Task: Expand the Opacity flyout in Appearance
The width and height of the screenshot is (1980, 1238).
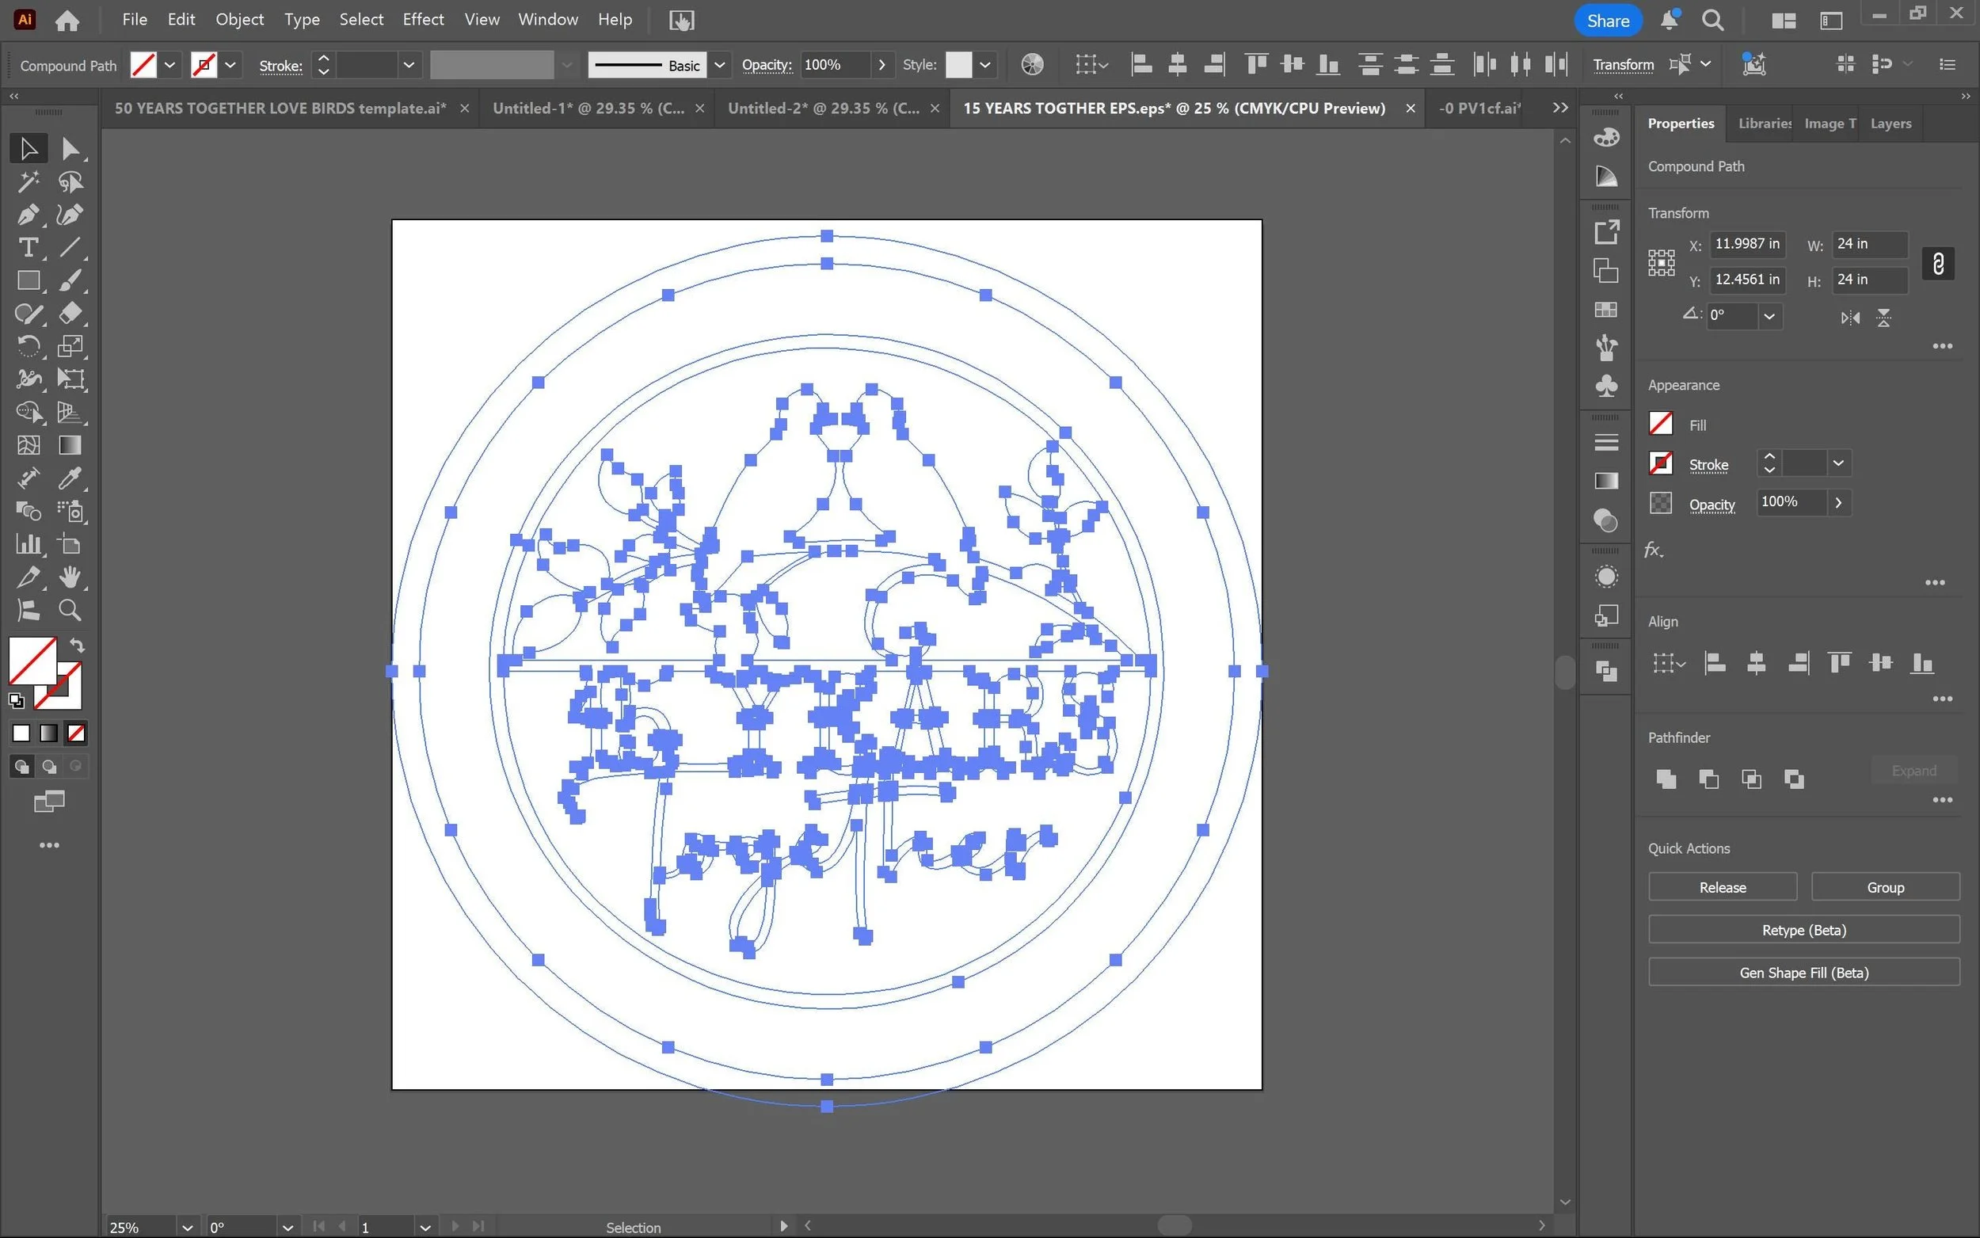Action: 1838,502
